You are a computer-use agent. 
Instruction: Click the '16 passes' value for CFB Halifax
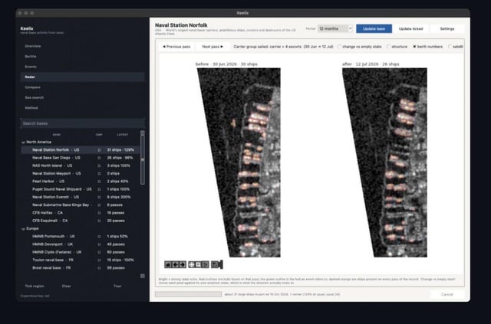tap(116, 213)
